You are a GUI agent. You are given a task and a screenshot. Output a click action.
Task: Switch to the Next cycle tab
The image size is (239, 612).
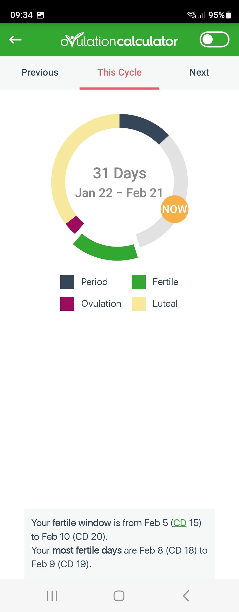[x=199, y=72]
